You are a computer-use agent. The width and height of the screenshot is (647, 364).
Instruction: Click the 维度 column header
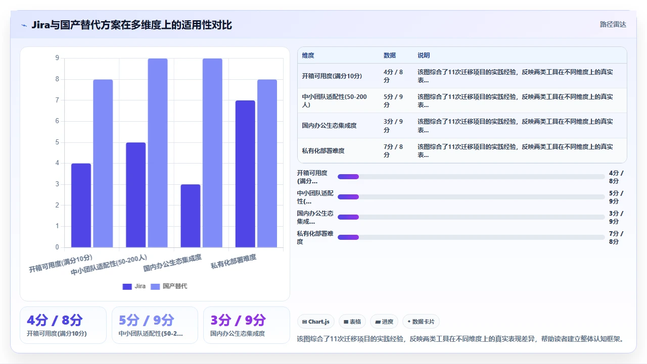coord(308,56)
